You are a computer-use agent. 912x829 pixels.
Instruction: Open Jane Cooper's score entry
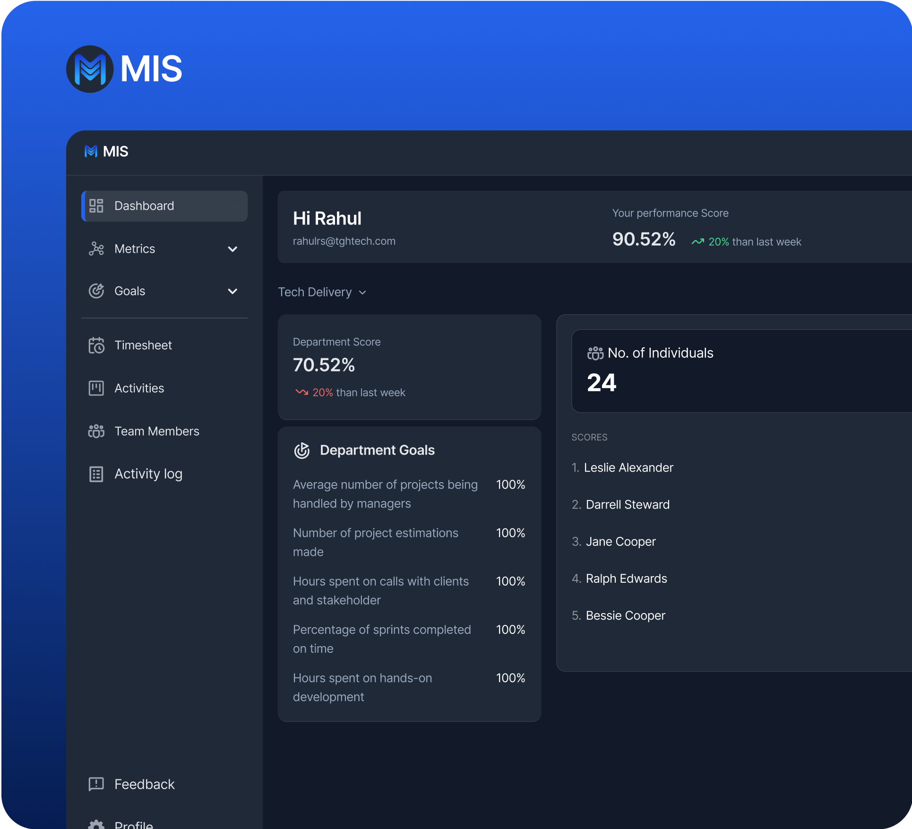point(620,542)
